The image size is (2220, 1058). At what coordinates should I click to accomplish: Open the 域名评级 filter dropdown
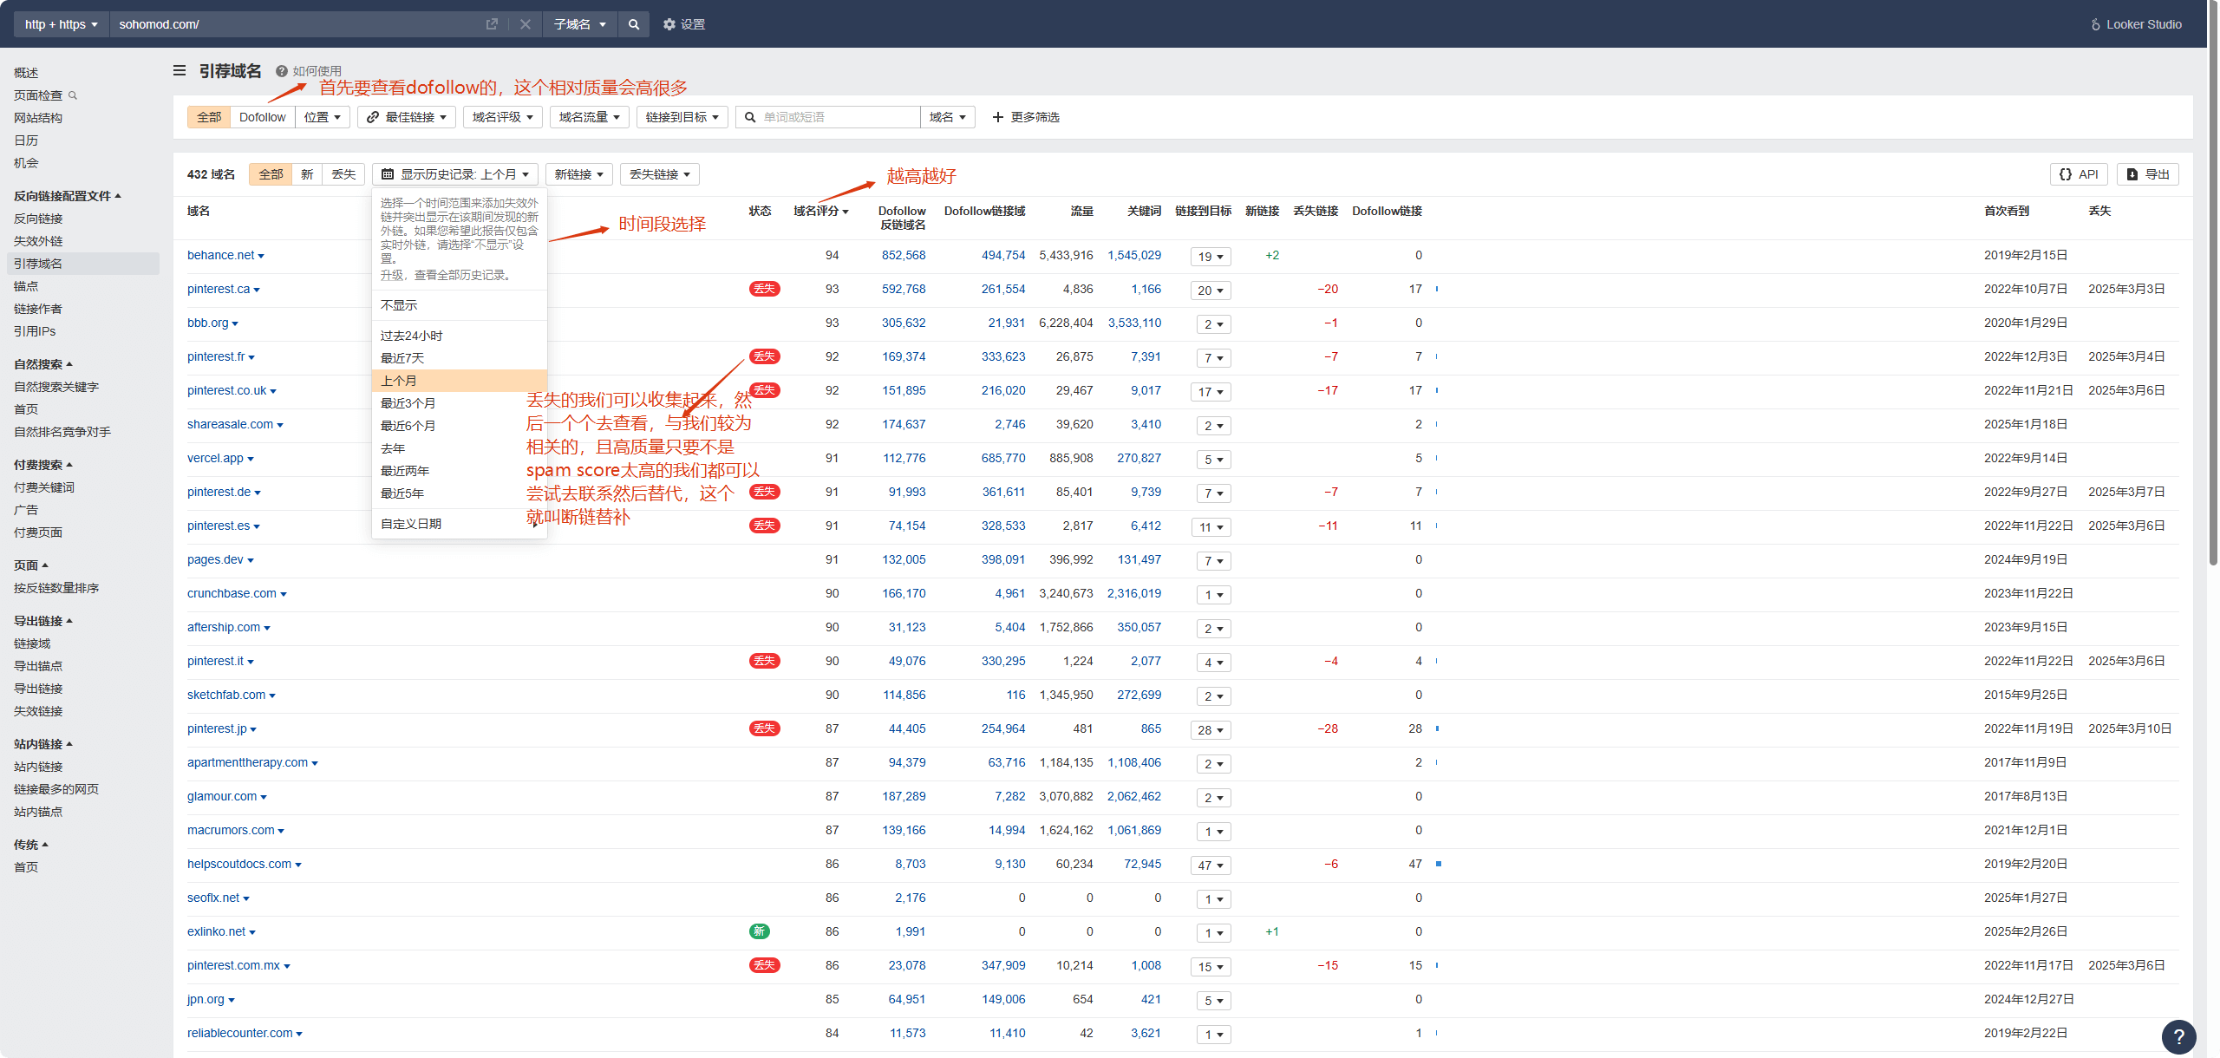[502, 116]
